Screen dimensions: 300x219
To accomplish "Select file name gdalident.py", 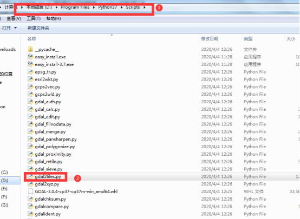I will (x=48, y=214).
